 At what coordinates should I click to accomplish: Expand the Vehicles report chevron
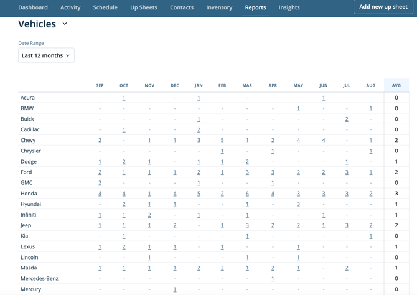(x=65, y=24)
